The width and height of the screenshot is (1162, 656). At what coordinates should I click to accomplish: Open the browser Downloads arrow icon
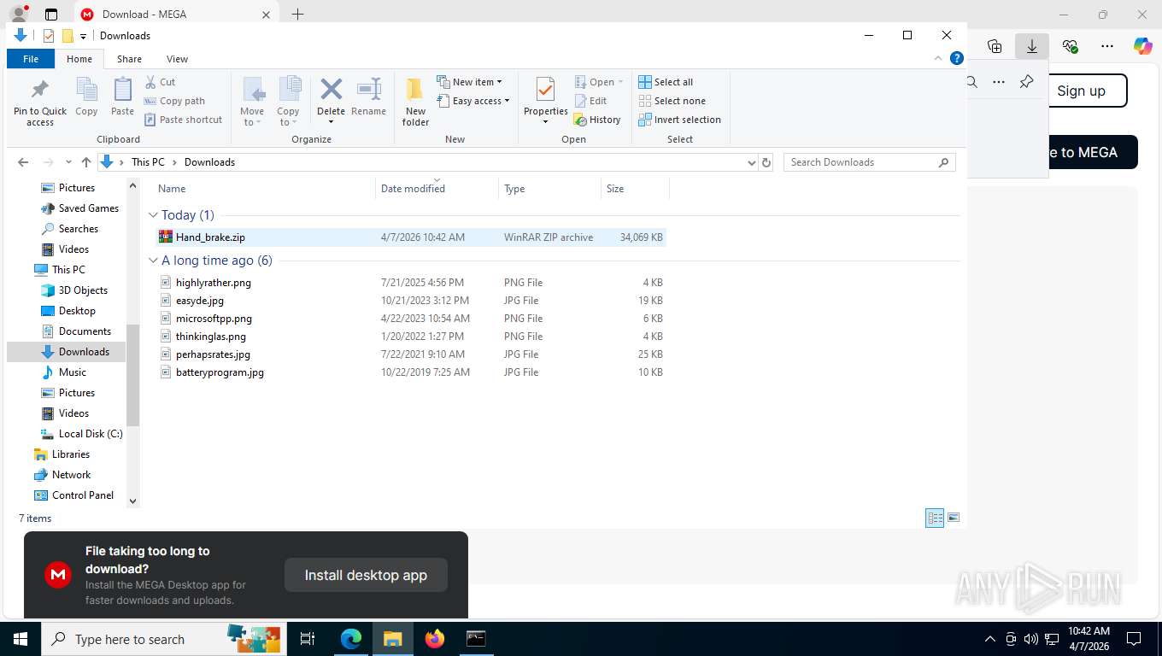point(1031,46)
